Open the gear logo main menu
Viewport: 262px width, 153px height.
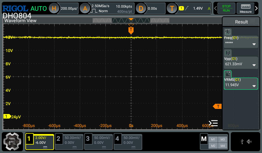click(x=13, y=142)
